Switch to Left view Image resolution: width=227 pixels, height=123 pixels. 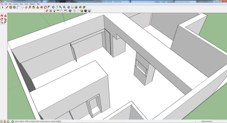click(65, 11)
